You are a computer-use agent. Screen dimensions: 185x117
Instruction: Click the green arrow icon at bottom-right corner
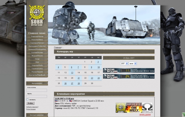coord(183,114)
